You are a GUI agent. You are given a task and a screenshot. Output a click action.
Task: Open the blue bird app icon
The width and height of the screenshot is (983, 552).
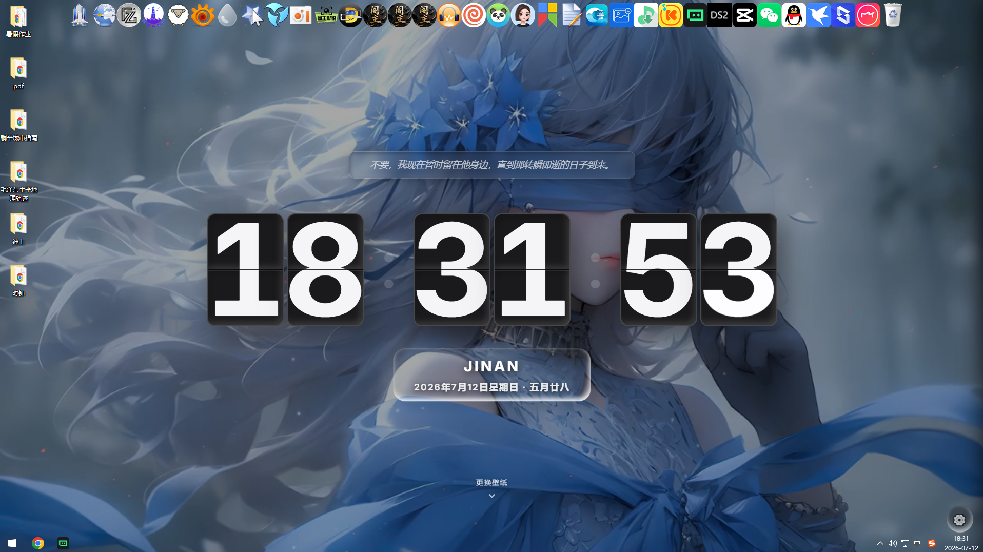pos(818,15)
